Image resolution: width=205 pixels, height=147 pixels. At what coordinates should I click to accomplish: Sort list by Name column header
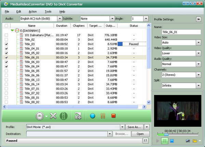point(32,26)
